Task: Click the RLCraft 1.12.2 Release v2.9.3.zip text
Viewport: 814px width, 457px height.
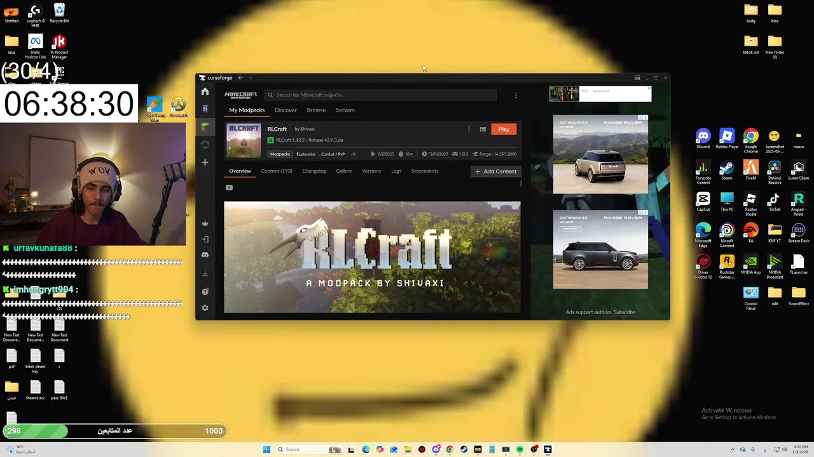Action: click(309, 140)
